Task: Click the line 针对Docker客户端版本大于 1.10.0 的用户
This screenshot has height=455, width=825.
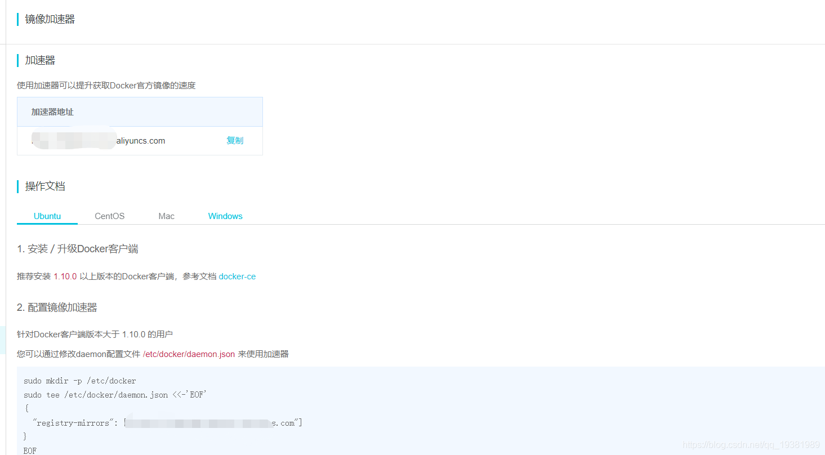Action: point(95,334)
